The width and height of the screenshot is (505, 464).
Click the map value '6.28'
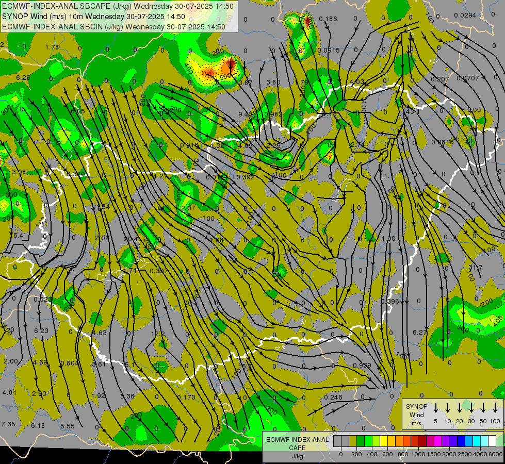[x=23, y=78]
